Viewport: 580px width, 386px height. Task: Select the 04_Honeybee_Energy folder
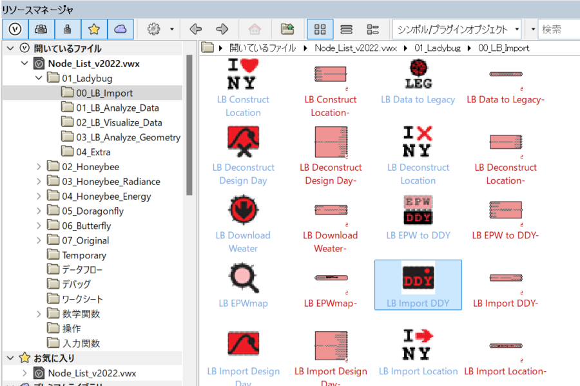click(x=106, y=197)
